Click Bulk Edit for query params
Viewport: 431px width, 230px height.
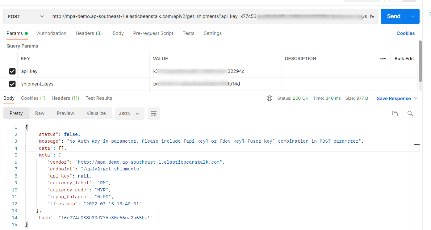point(404,59)
